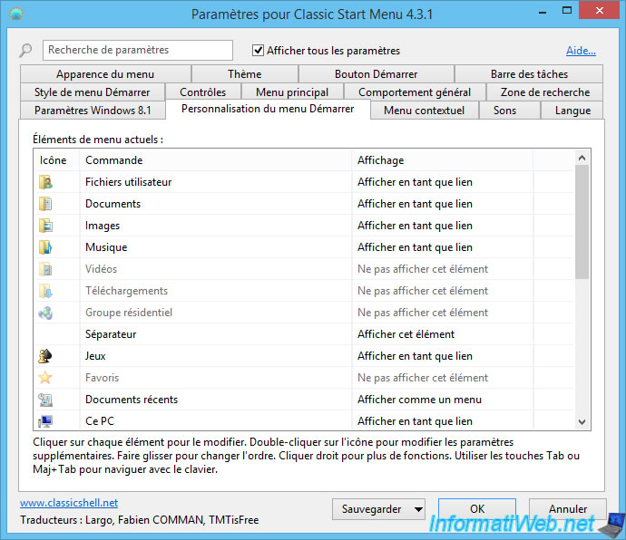Click the Ce PC computer icon
The image size is (626, 540).
point(45,421)
